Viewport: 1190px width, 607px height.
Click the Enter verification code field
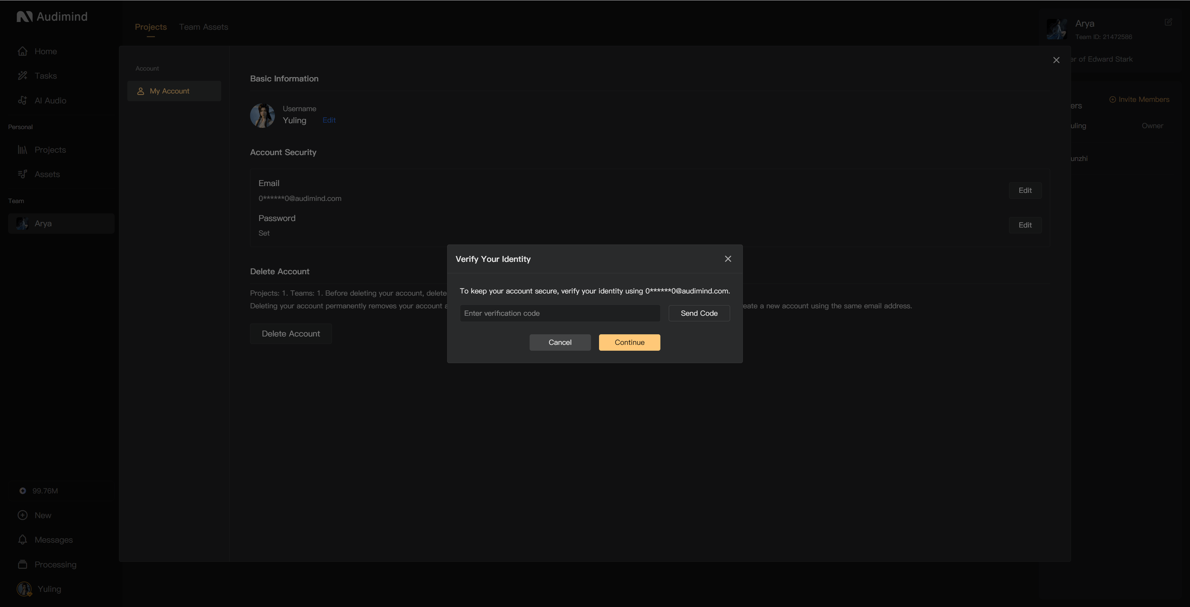[x=560, y=314]
